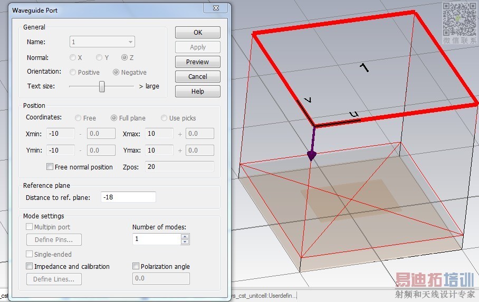Select the Y normal radio button
This screenshot has height=302, width=479.
coord(99,57)
